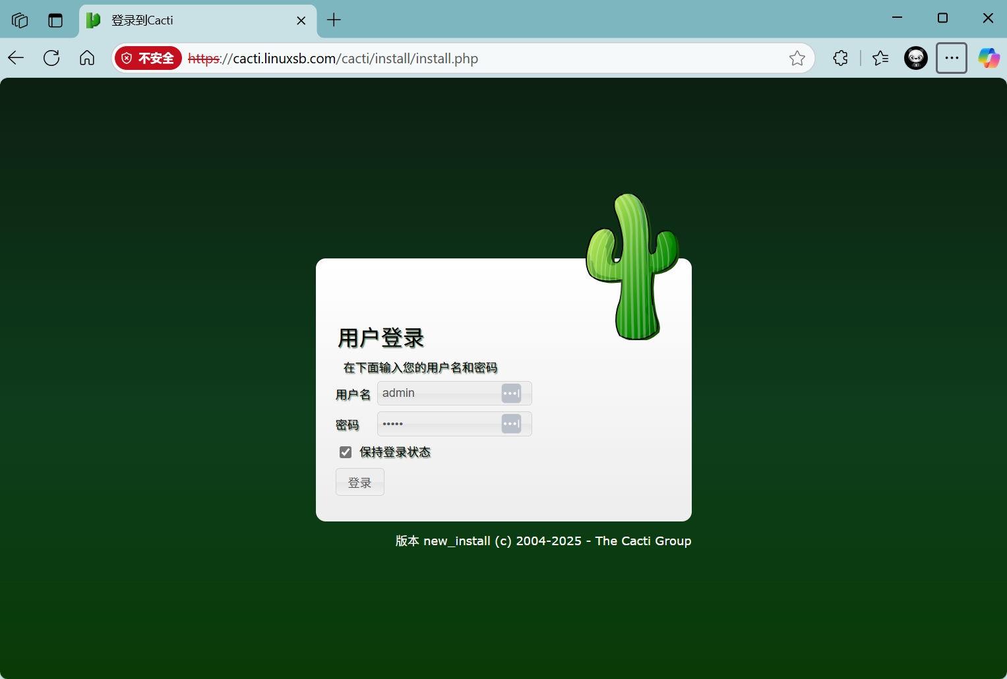Launch the Copilot sidebar icon
The image size is (1007, 679).
click(x=988, y=58)
